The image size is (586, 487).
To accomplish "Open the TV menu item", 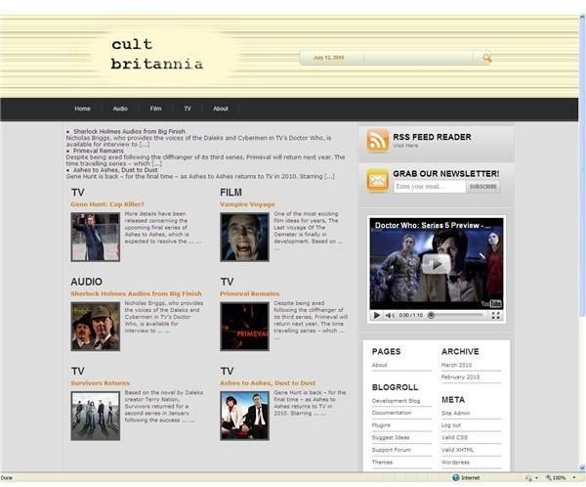I will click(x=188, y=109).
